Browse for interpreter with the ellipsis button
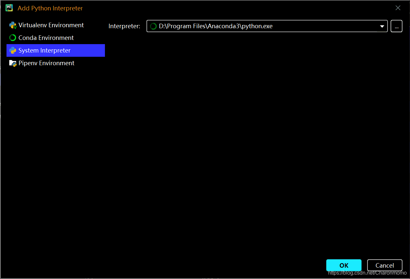The width and height of the screenshot is (410, 279). (396, 26)
